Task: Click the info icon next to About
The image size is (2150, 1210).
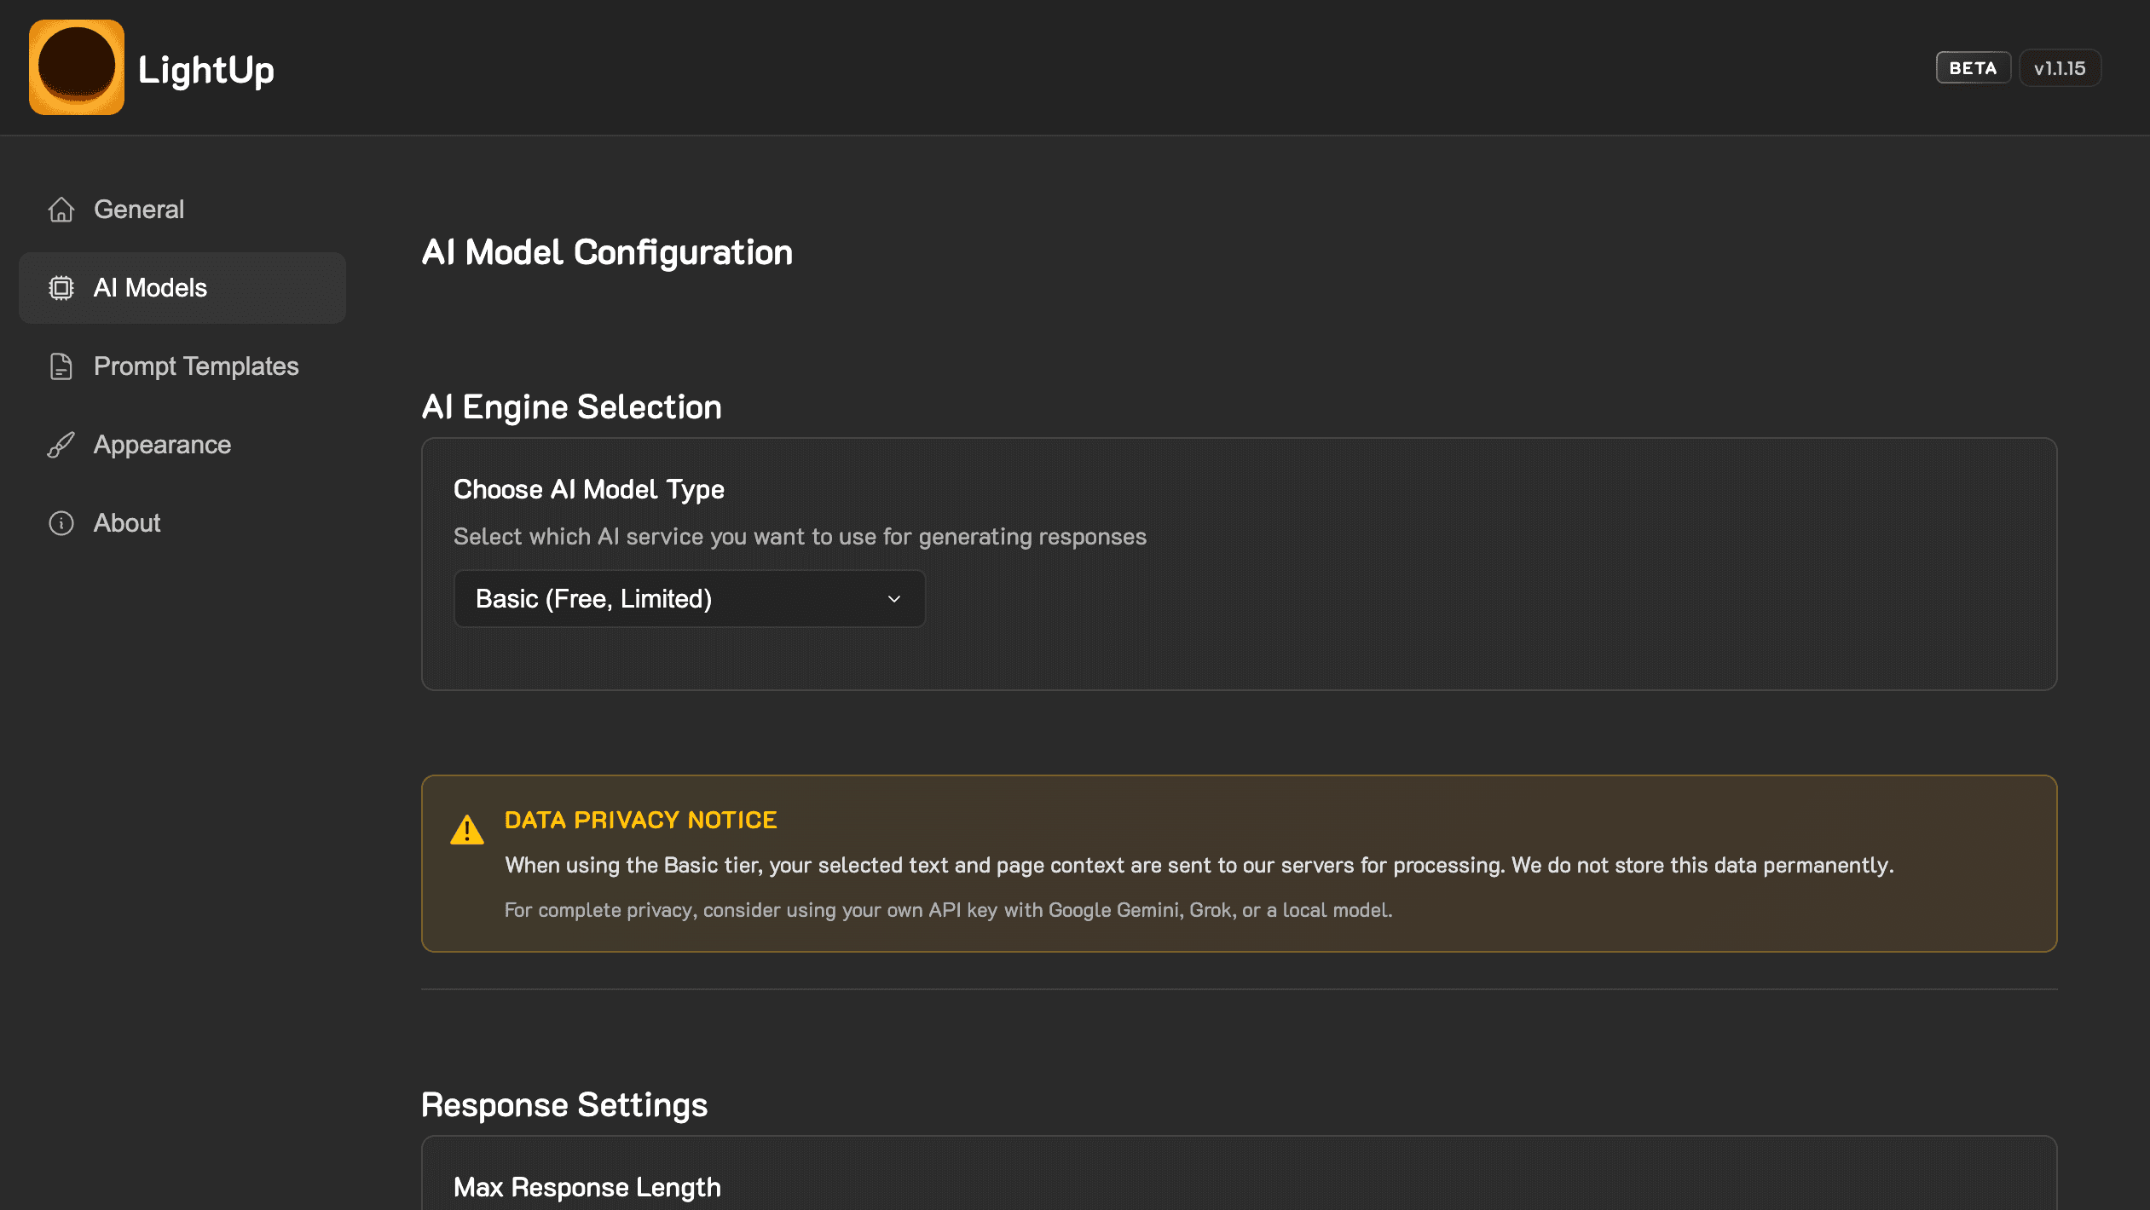Action: coord(61,522)
